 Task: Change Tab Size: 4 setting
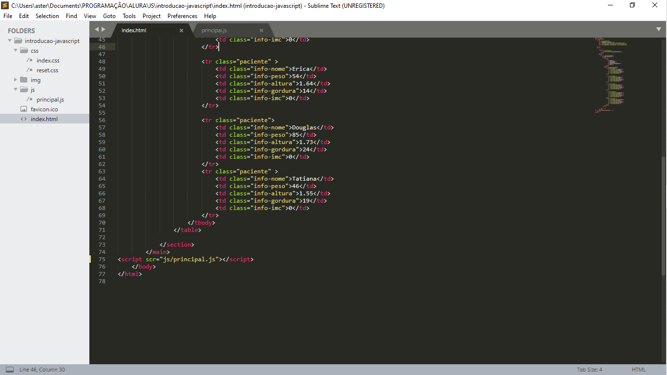point(589,370)
